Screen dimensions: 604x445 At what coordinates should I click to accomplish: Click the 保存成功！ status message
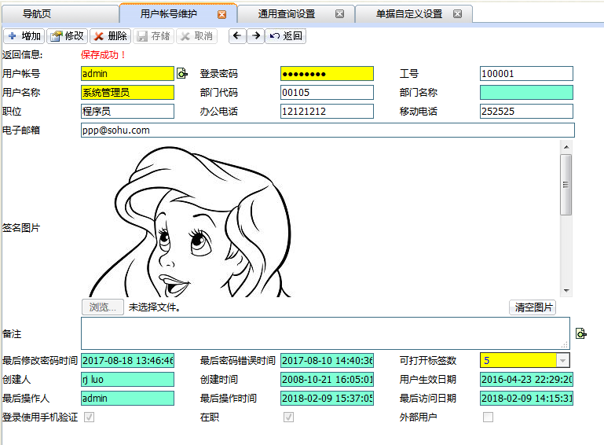[x=103, y=55]
